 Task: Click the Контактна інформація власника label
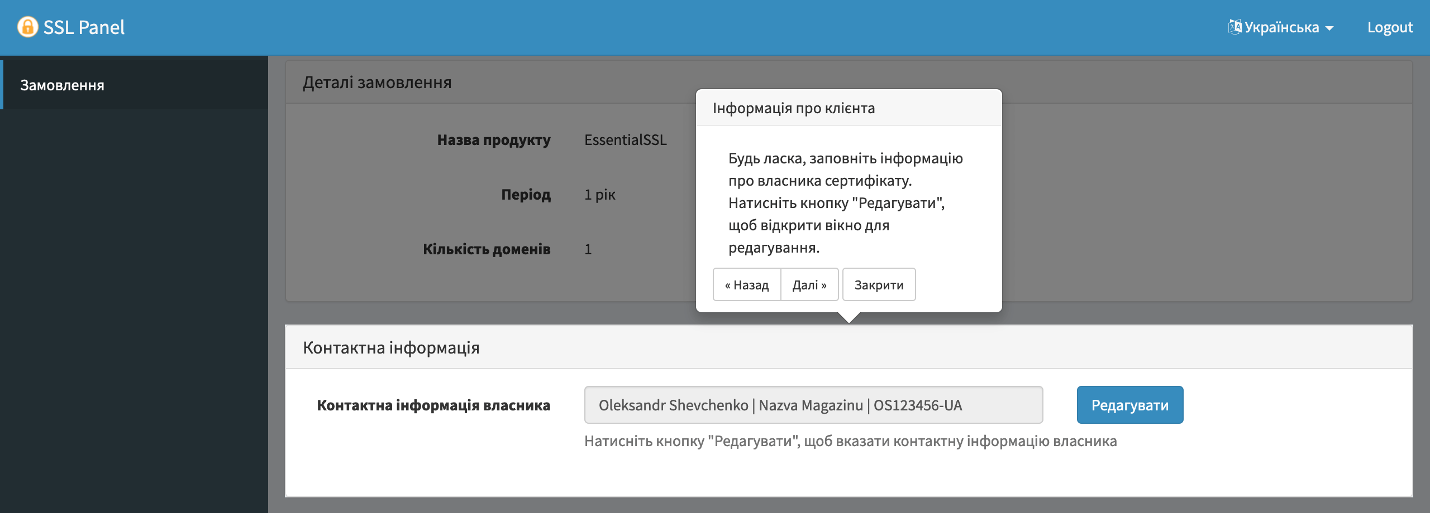pos(433,405)
